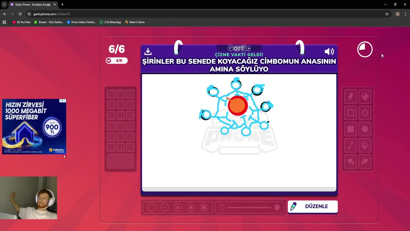The height and width of the screenshot is (231, 410).
Task: Reload the Gartic Phone page
Action: pyautogui.click(x=20, y=14)
